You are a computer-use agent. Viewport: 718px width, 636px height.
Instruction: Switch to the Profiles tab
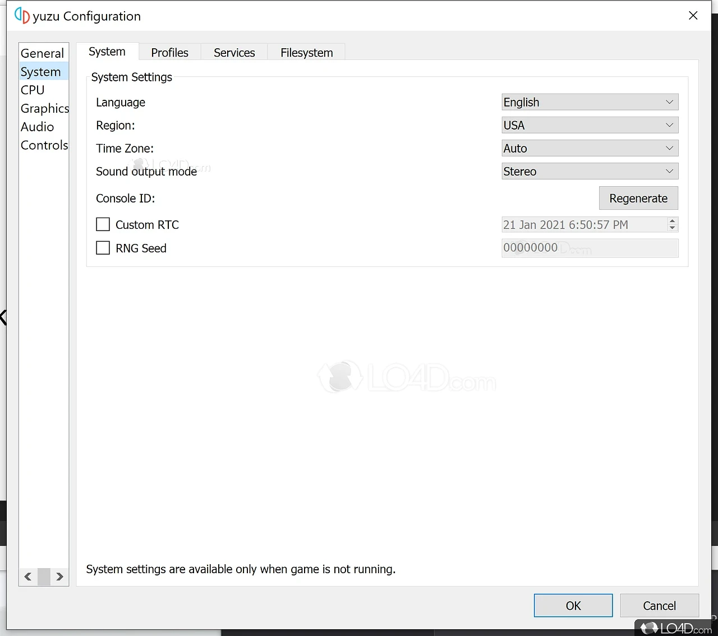pyautogui.click(x=170, y=53)
